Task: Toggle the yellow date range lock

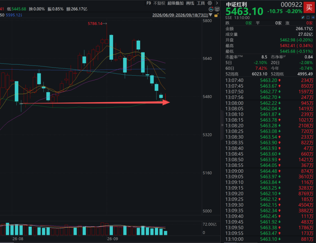Action: [x=216, y=15]
